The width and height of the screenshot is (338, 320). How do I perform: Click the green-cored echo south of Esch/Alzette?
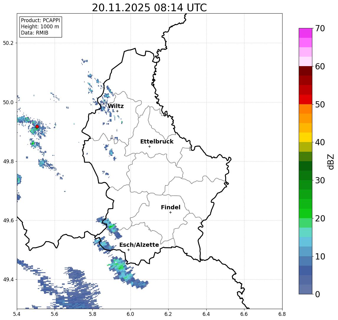pyautogui.click(x=127, y=273)
